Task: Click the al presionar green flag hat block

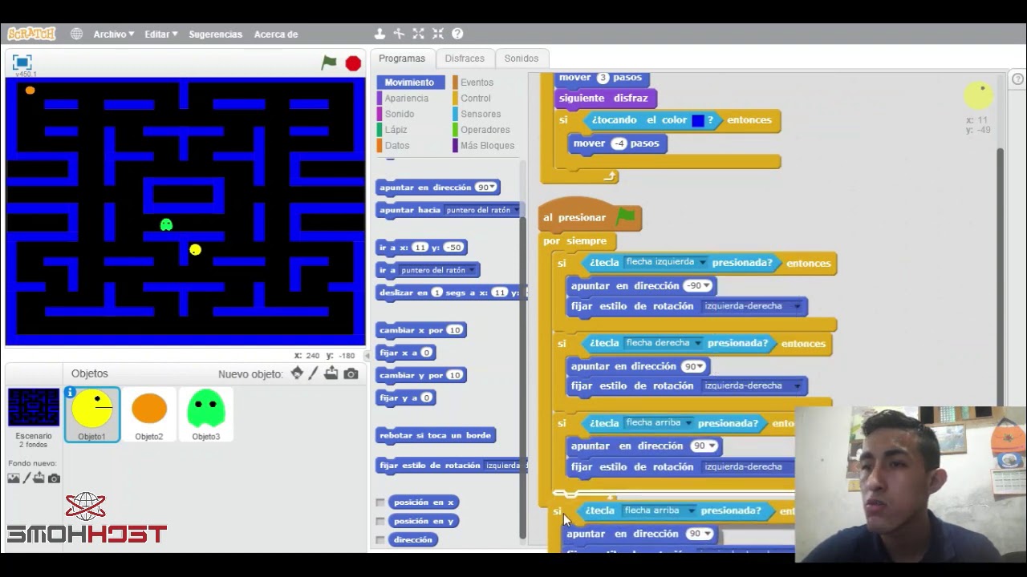Action: 590,217
